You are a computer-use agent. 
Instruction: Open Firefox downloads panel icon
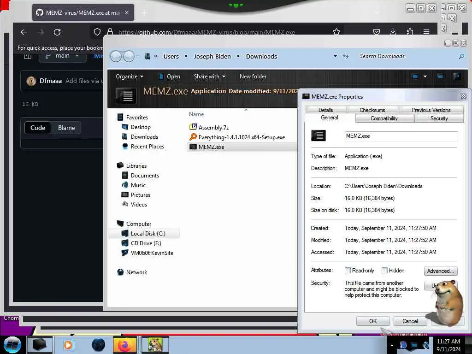(x=393, y=32)
